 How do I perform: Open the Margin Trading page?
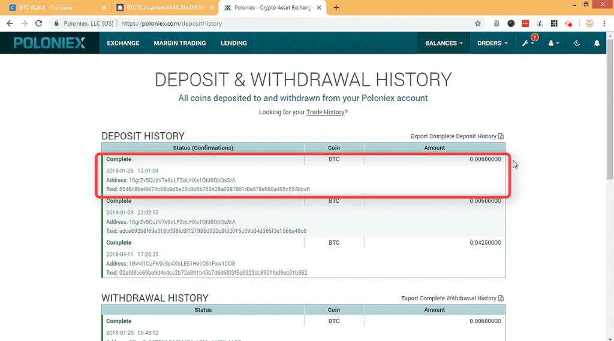180,43
